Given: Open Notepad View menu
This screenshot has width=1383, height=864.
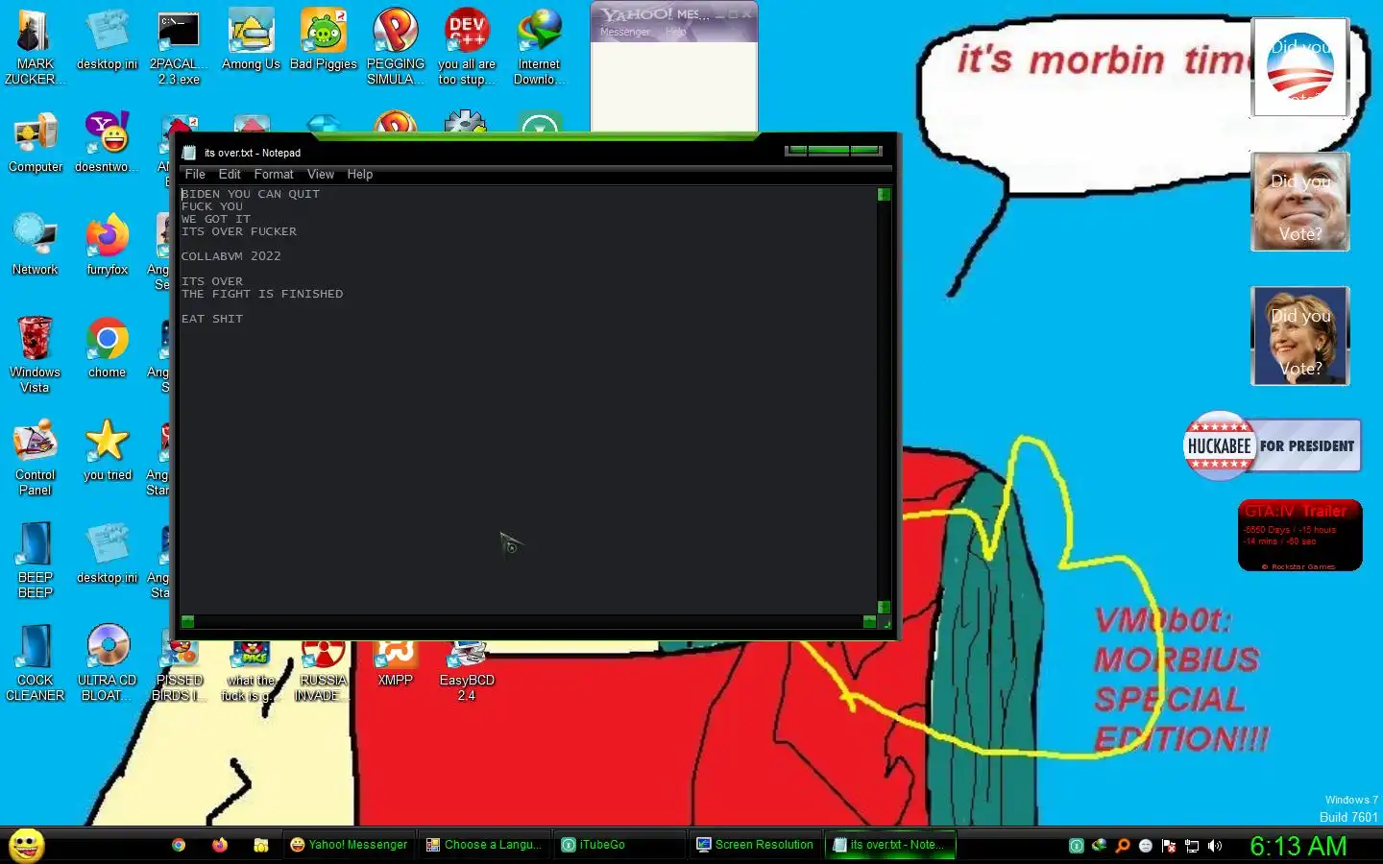Looking at the screenshot, I should pyautogui.click(x=321, y=174).
